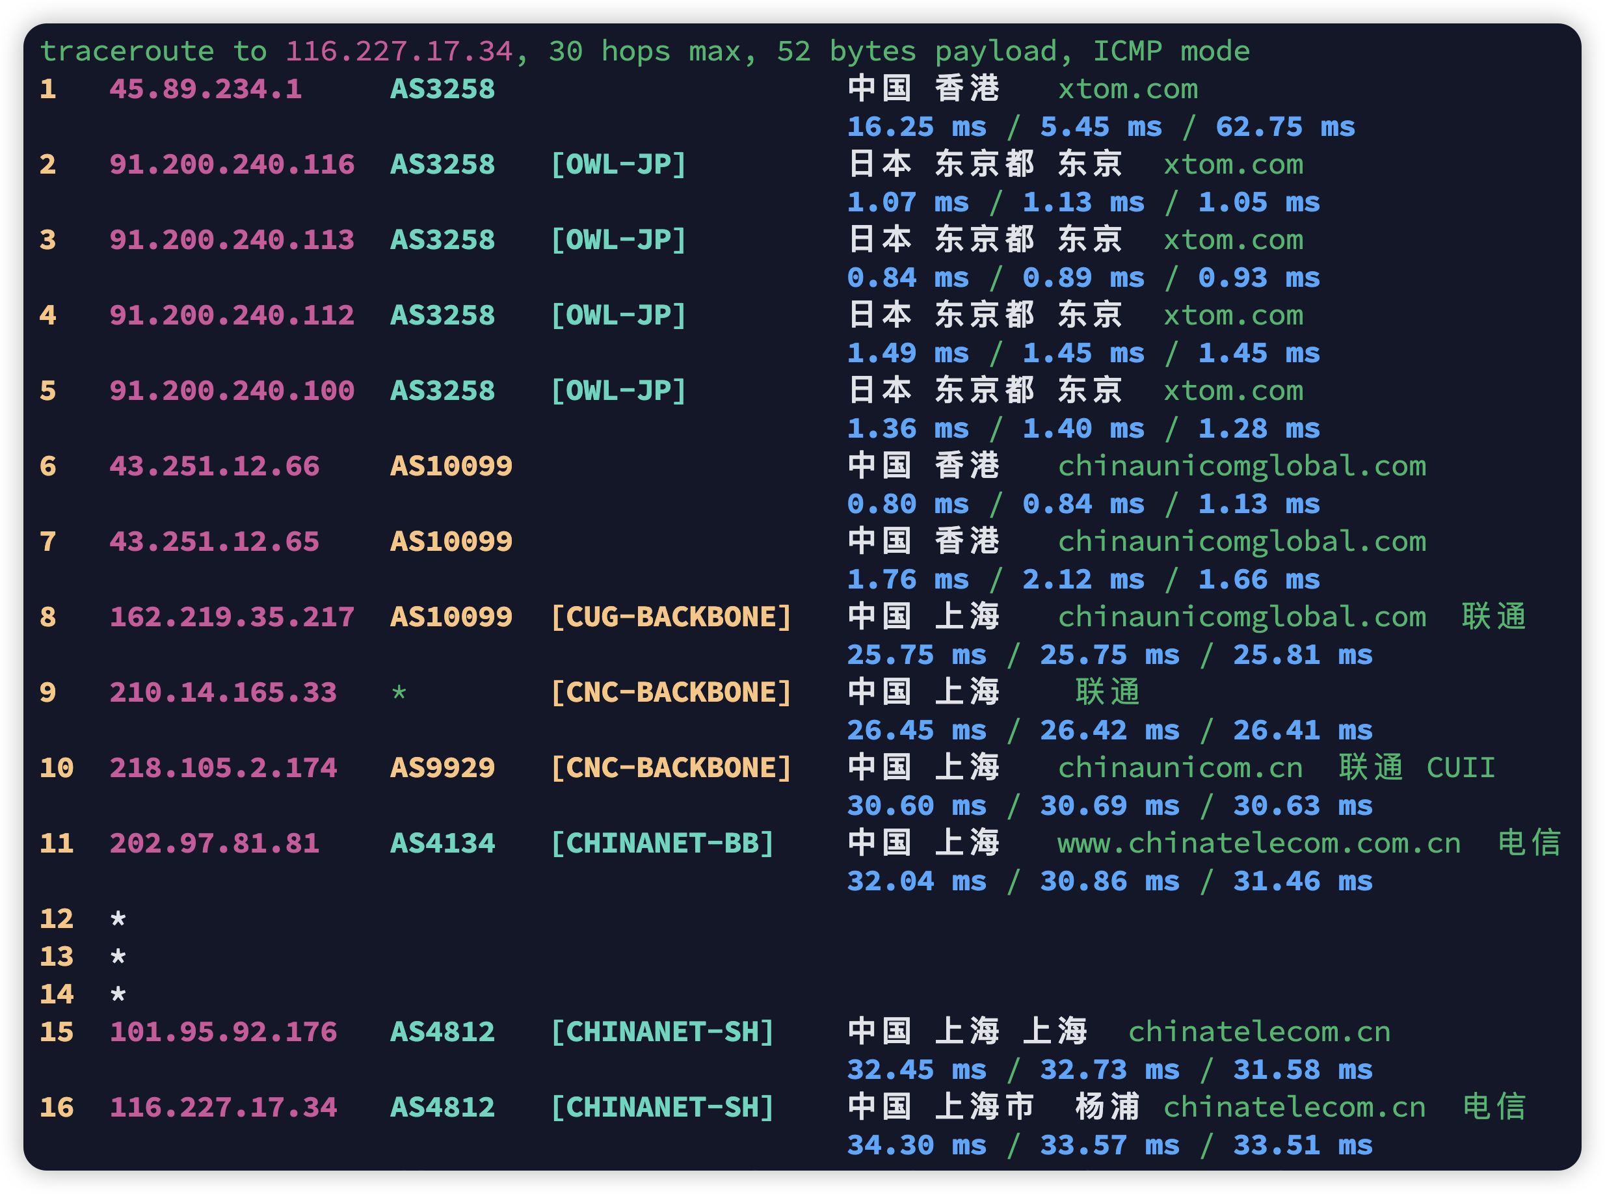Click hop 1 IP 45.89.234.1
The height and width of the screenshot is (1194, 1605).
tap(206, 89)
